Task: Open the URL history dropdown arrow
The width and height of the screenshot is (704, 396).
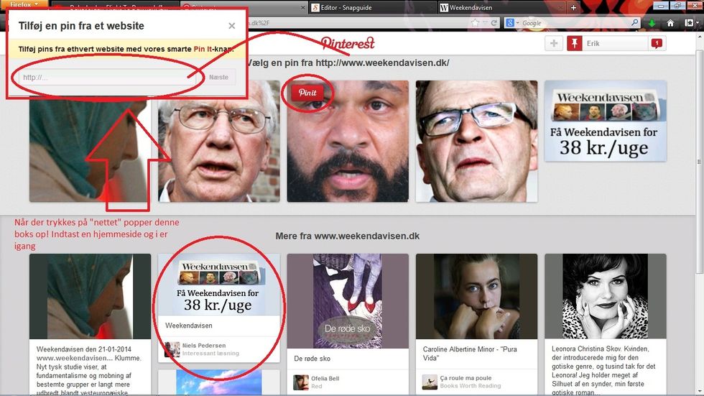Action: point(485,23)
